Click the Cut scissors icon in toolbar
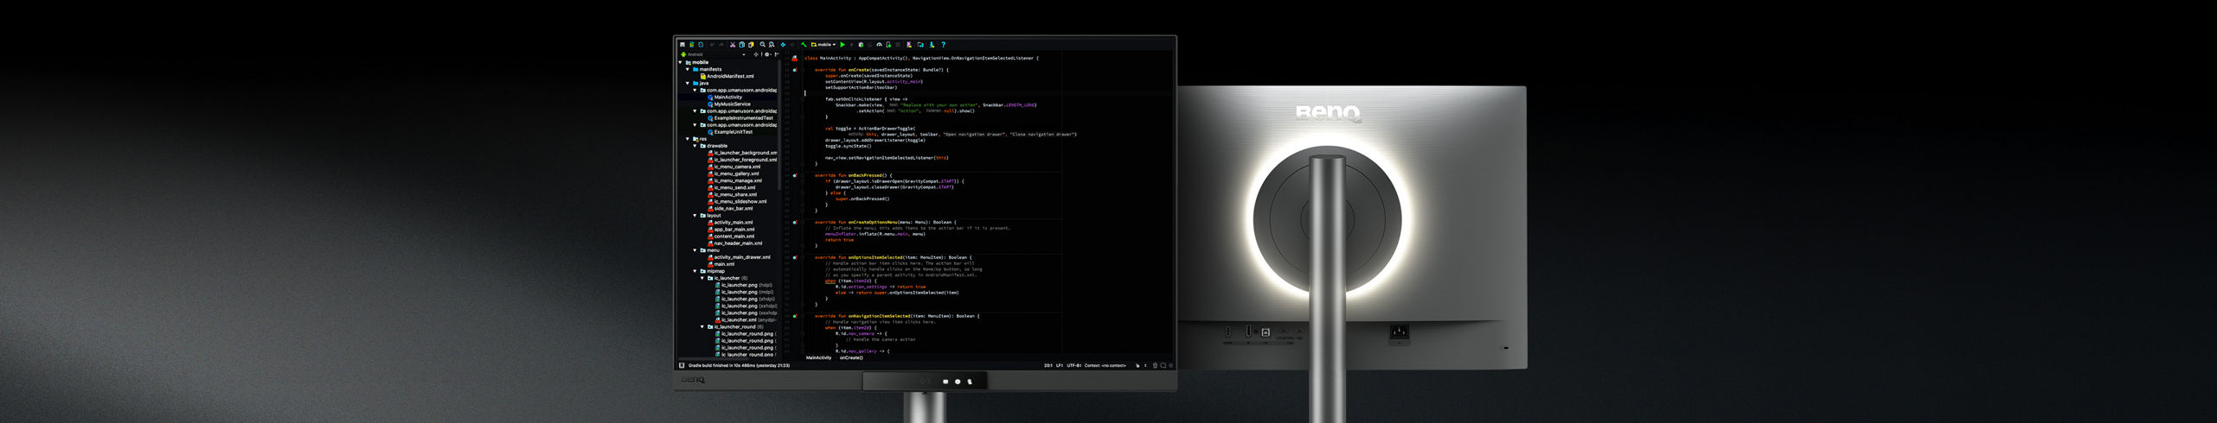This screenshot has height=423, width=2217. (733, 44)
